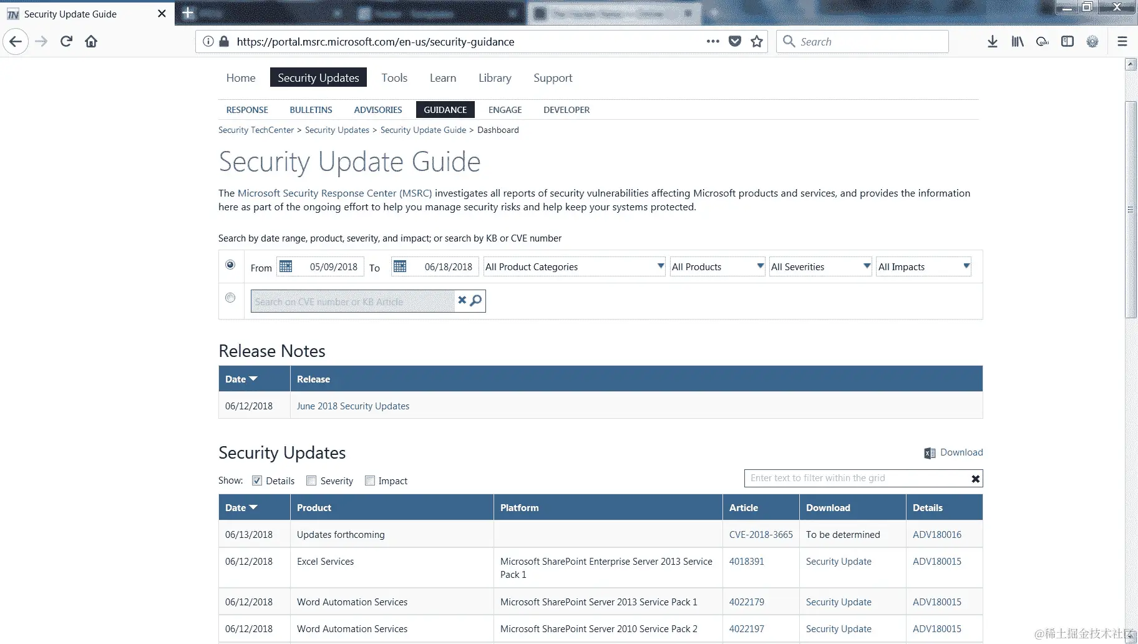The image size is (1138, 644).
Task: Click the gear extension icon in toolbar
Action: 1092,42
